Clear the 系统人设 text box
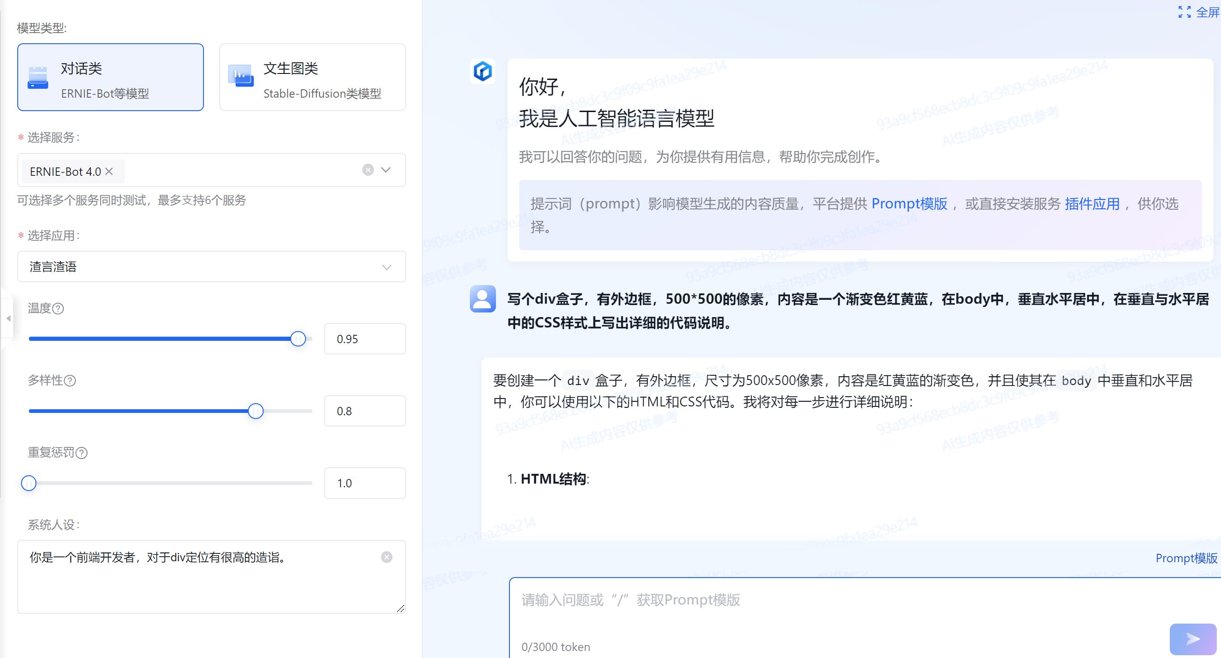1221x658 pixels. click(387, 557)
